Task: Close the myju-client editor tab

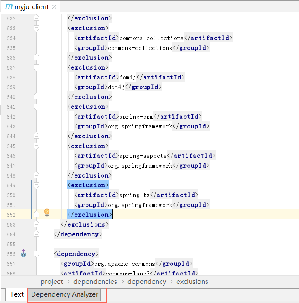Action: tap(55, 7)
